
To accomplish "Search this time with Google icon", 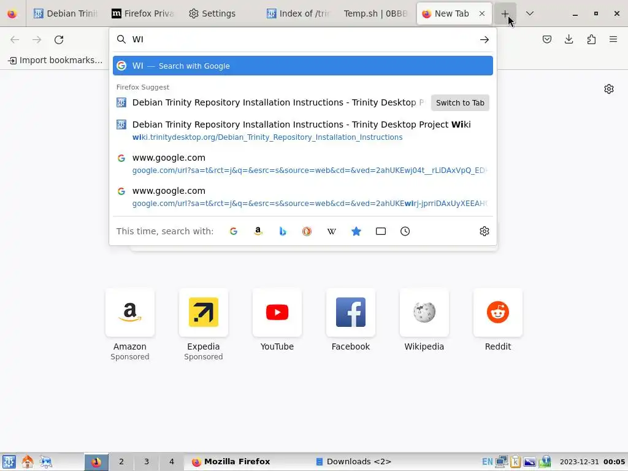I will [234, 231].
